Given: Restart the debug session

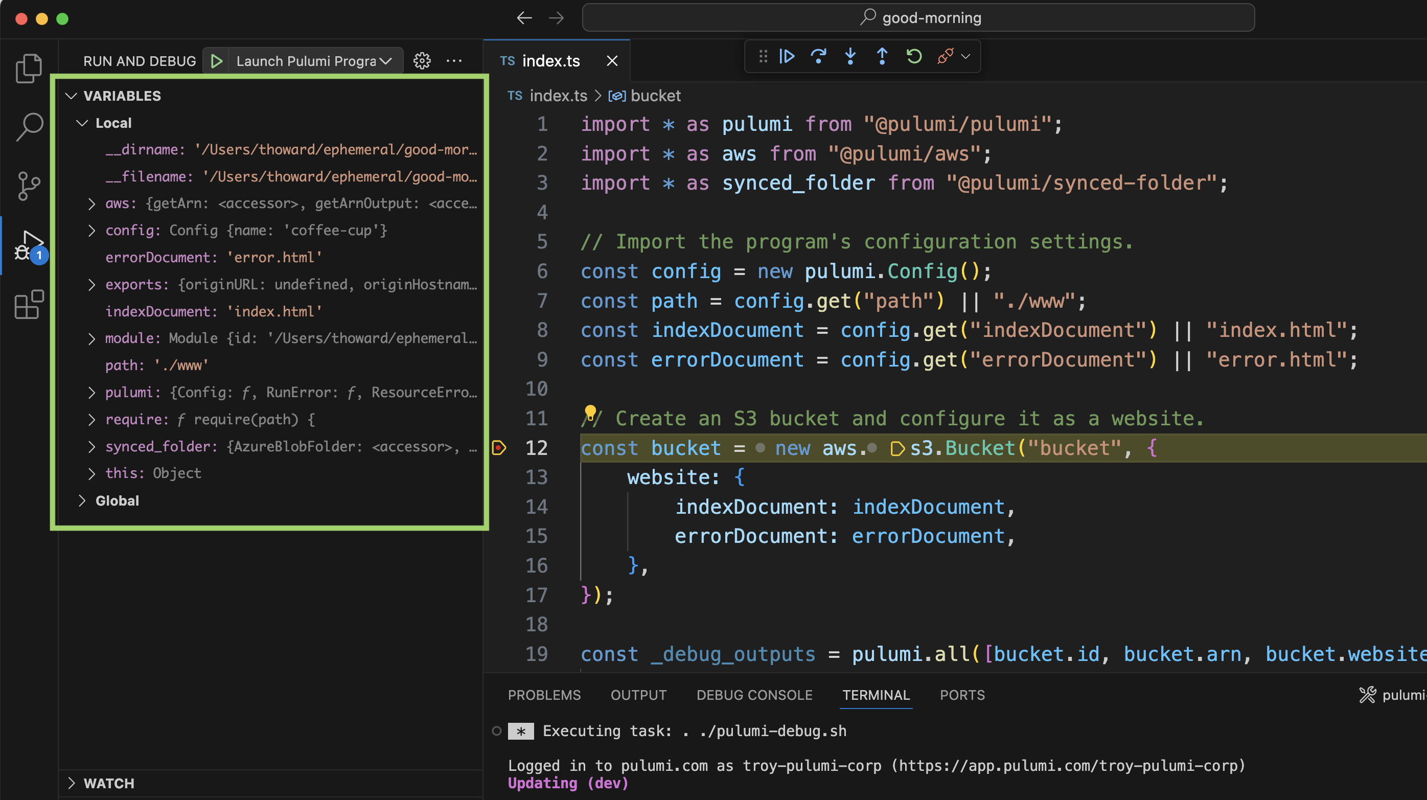Looking at the screenshot, I should (x=914, y=56).
